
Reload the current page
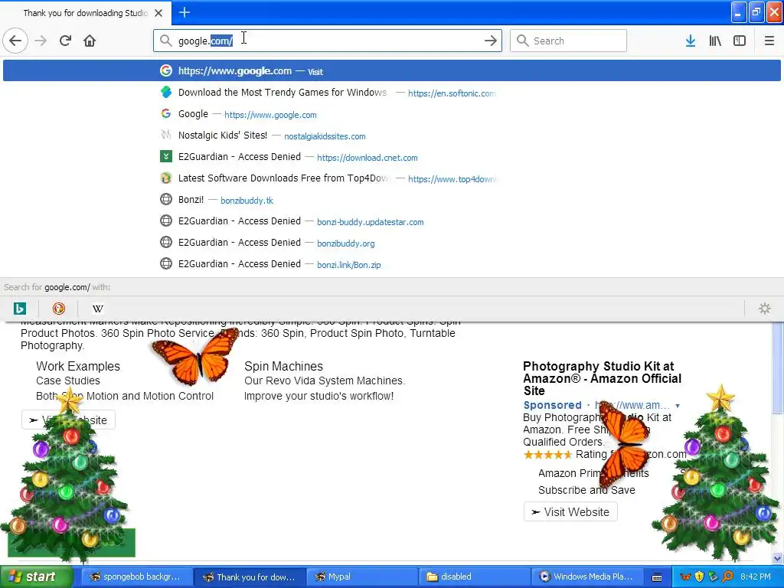[65, 41]
